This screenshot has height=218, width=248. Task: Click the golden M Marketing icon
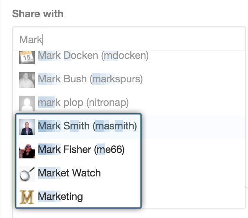[27, 197]
